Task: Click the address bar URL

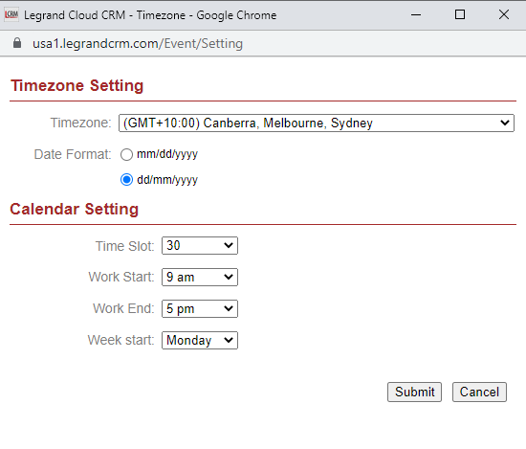Action: click(x=138, y=44)
